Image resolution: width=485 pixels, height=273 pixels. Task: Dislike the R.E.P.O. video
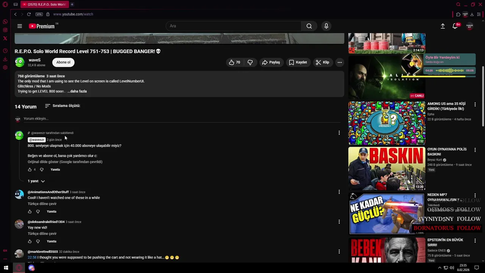point(250,63)
